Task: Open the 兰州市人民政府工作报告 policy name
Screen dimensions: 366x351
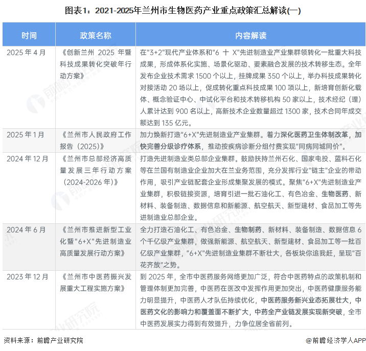Action: point(96,141)
